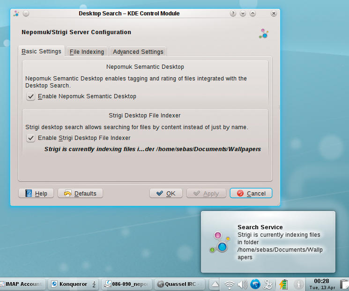The image size is (349, 291).
Task: Click the question mark help button in title bar
Action: 233,14
